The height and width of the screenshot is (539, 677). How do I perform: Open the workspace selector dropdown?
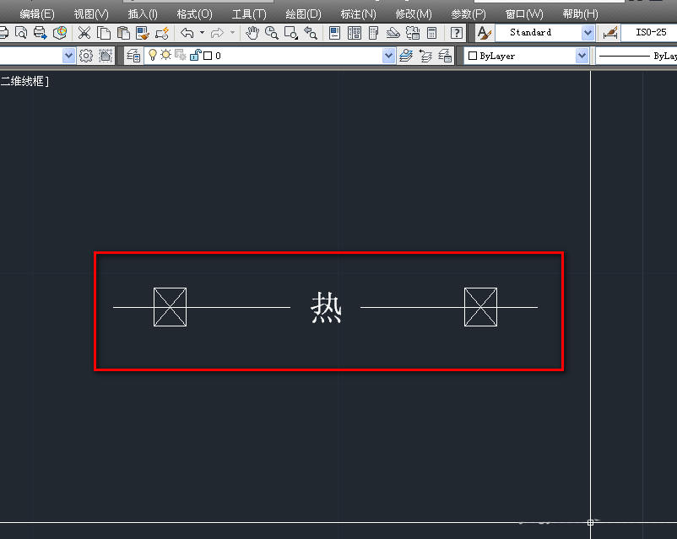click(68, 56)
